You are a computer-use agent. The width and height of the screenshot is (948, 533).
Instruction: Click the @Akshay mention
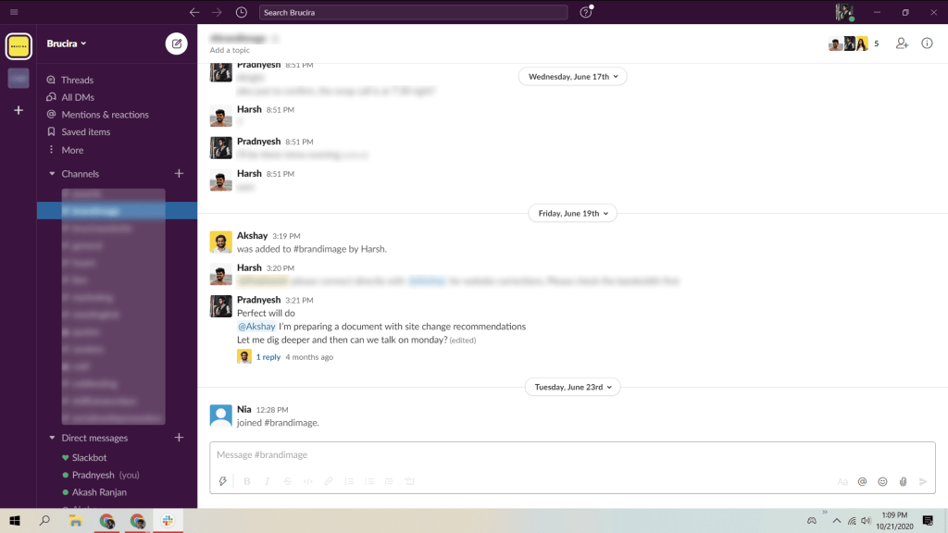pos(256,327)
